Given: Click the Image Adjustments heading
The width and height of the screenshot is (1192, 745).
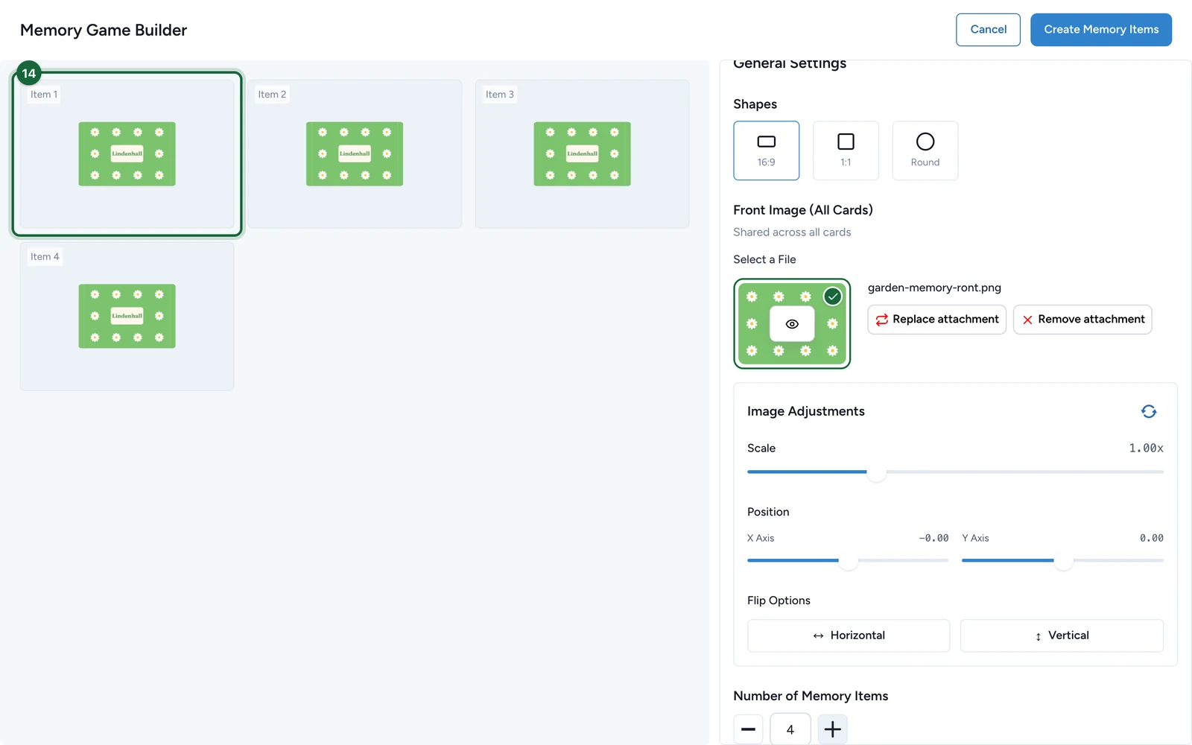Looking at the screenshot, I should (806, 411).
